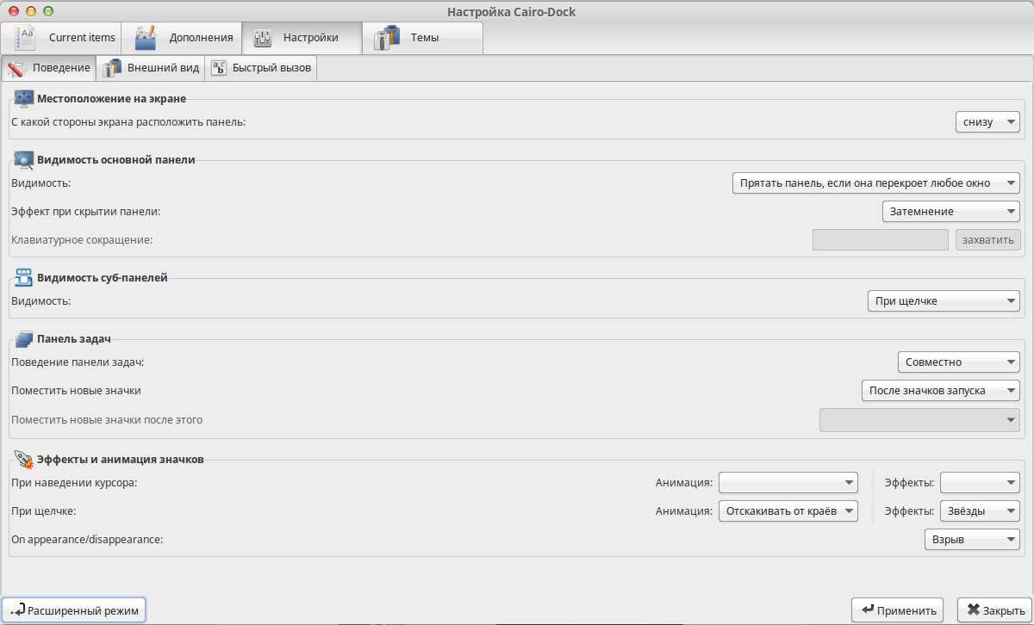Click the Внешний вид sub-tab icon
This screenshot has width=1034, height=625.
(x=111, y=68)
